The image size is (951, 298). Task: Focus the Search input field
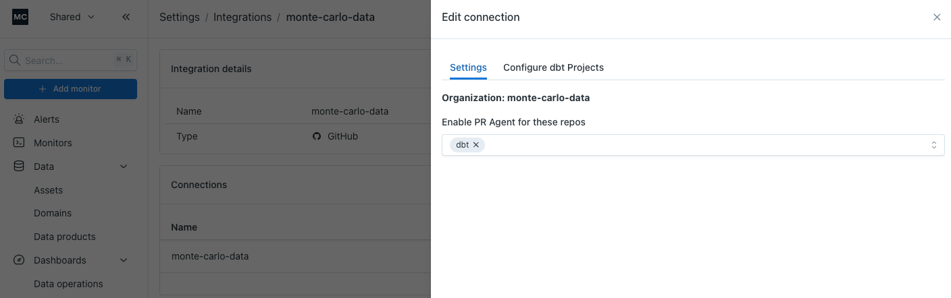[68, 60]
